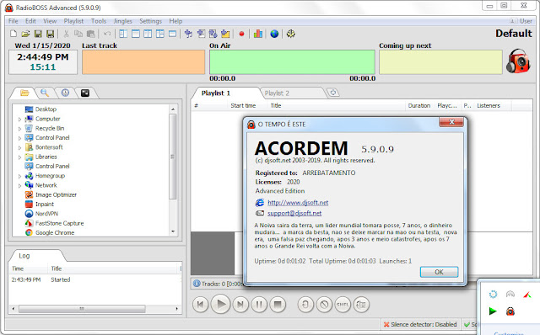Toggle the SHFL shuffle button
This screenshot has width=540, height=335.
pyautogui.click(x=343, y=305)
